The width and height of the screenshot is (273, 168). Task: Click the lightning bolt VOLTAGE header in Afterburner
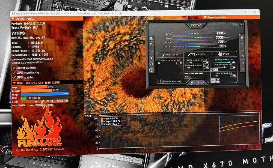(170, 55)
